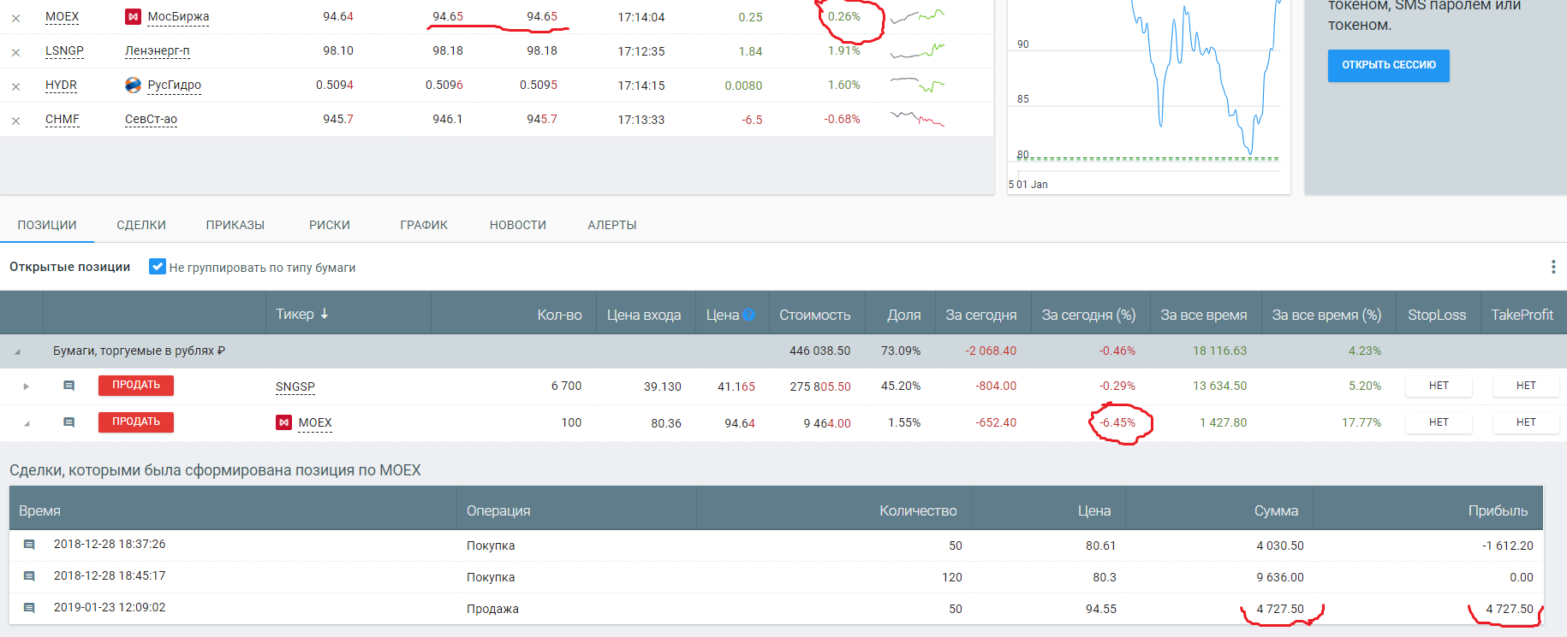Click the Тикер sort arrow

325,315
